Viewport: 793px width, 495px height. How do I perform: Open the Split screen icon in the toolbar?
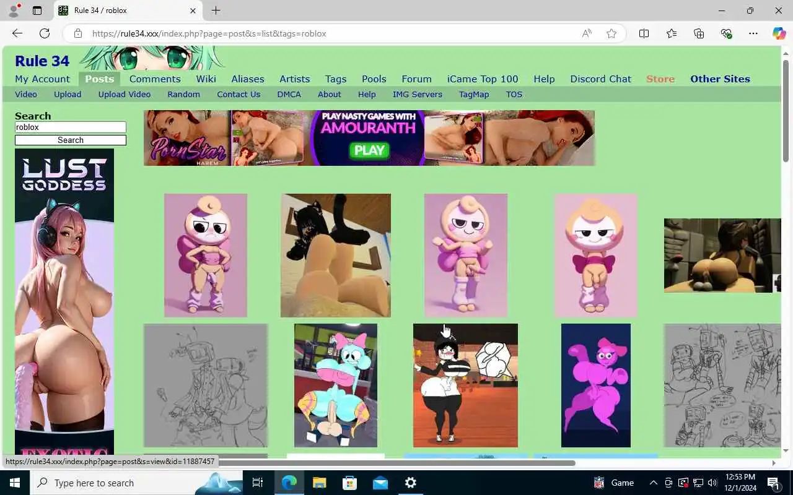coord(644,33)
